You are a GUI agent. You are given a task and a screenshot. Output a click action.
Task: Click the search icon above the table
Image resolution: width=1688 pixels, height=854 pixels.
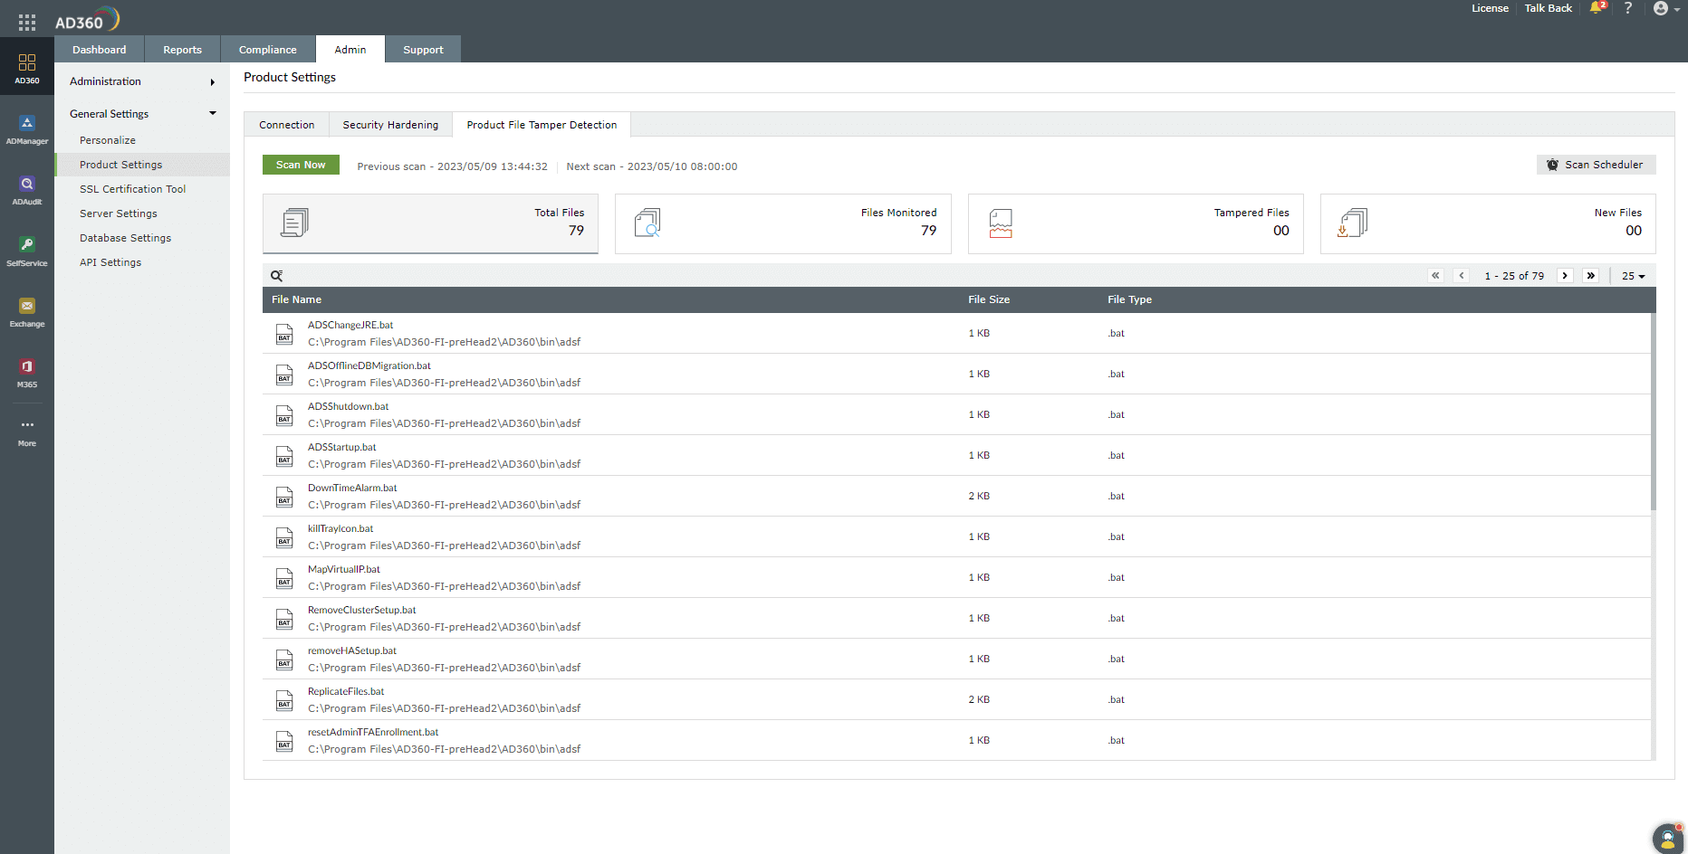click(277, 276)
